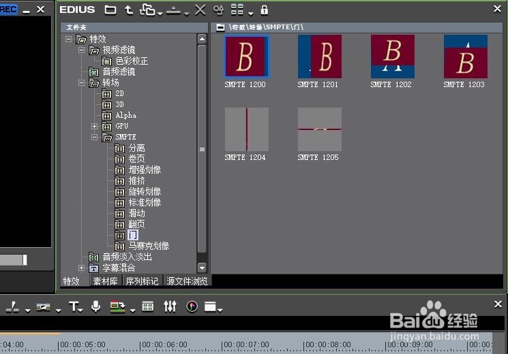Open the view-mode dropdown arrow

(250, 14)
